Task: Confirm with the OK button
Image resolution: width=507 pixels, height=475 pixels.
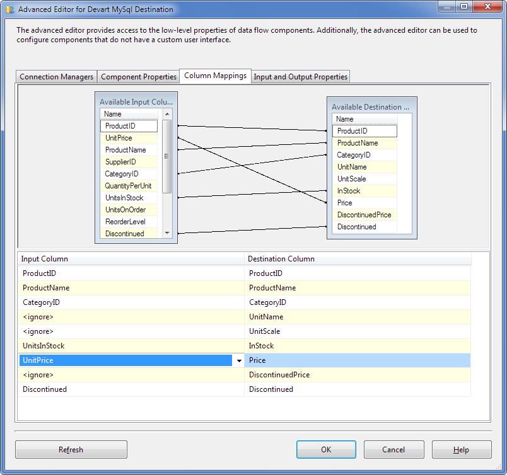Action: (326, 449)
